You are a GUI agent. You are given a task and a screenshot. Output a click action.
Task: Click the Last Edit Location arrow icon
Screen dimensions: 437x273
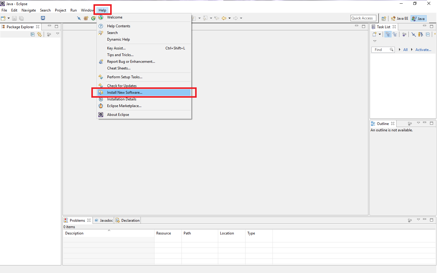coord(217,18)
